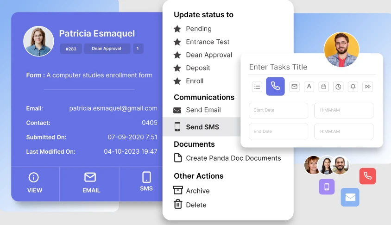Select Send SMS in the menu
The height and width of the screenshot is (225, 391).
point(202,127)
